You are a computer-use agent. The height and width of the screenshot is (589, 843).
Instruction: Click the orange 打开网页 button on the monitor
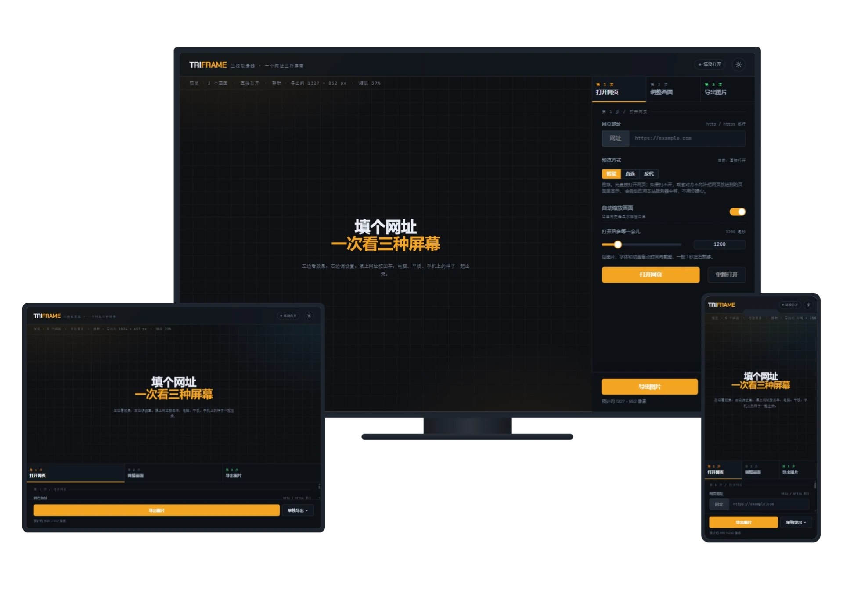click(x=650, y=275)
